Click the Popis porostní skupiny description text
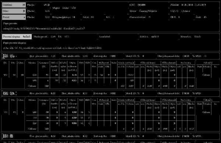 pos(52,48)
